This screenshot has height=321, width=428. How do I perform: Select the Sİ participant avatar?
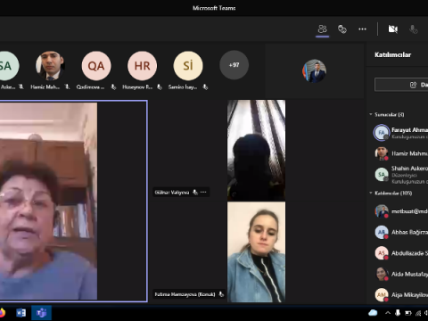[188, 66]
